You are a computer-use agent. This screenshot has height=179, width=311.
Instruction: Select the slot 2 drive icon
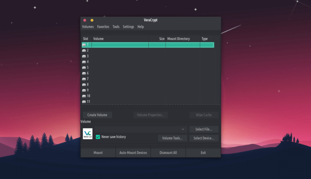(x=84, y=51)
